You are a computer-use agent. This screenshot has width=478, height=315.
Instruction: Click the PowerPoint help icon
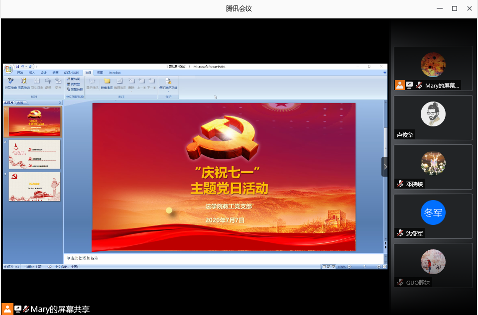(385, 73)
